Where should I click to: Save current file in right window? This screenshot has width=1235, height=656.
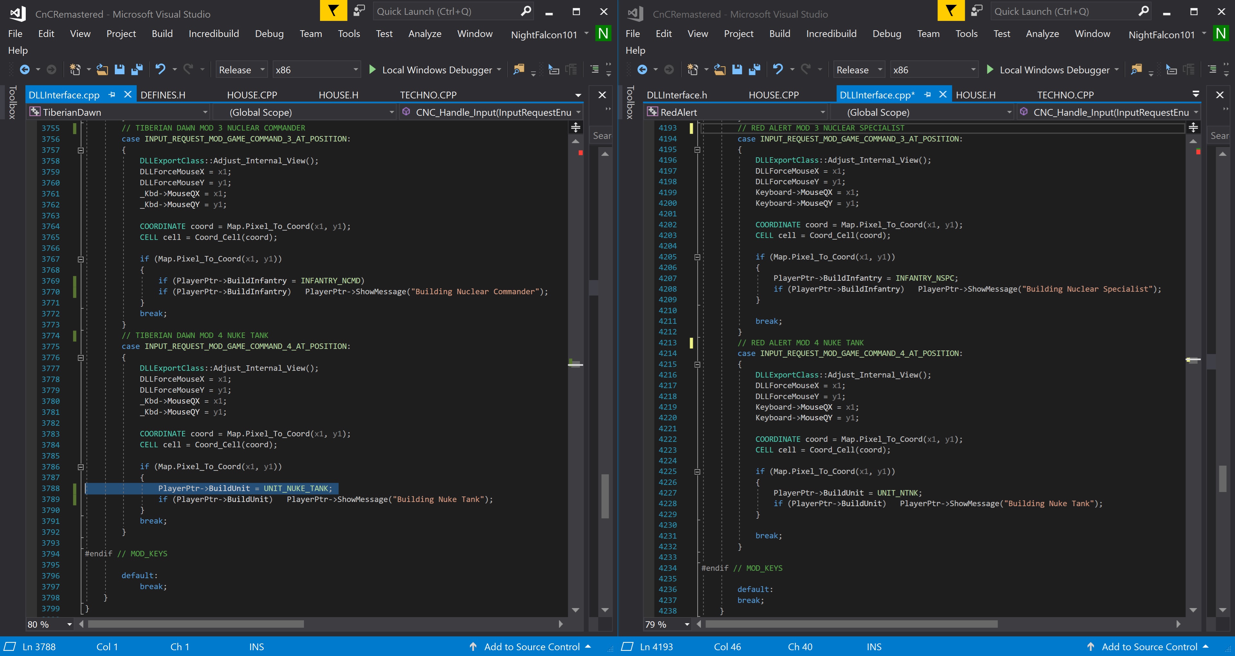coord(737,70)
